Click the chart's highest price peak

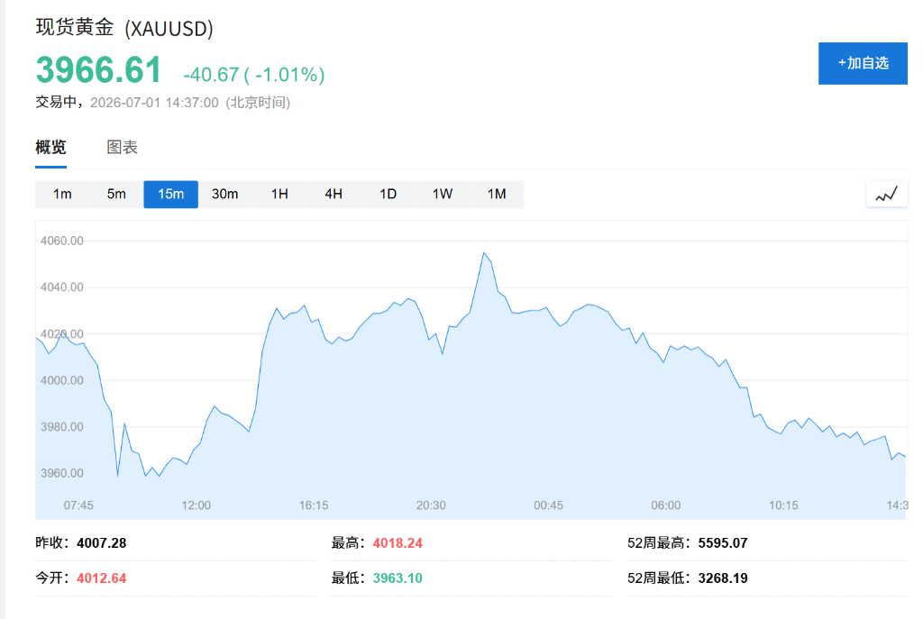tap(484, 253)
